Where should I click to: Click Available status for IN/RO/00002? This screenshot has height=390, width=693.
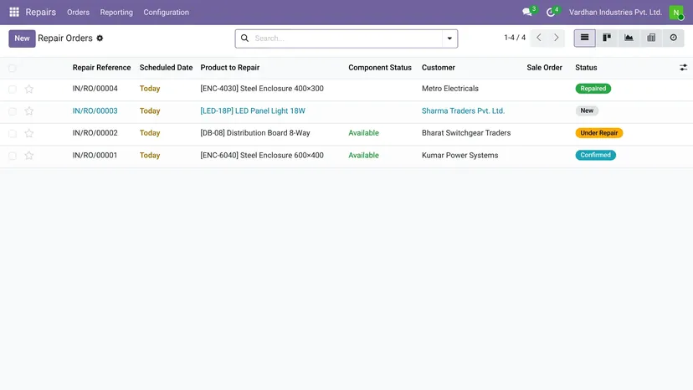pos(363,133)
